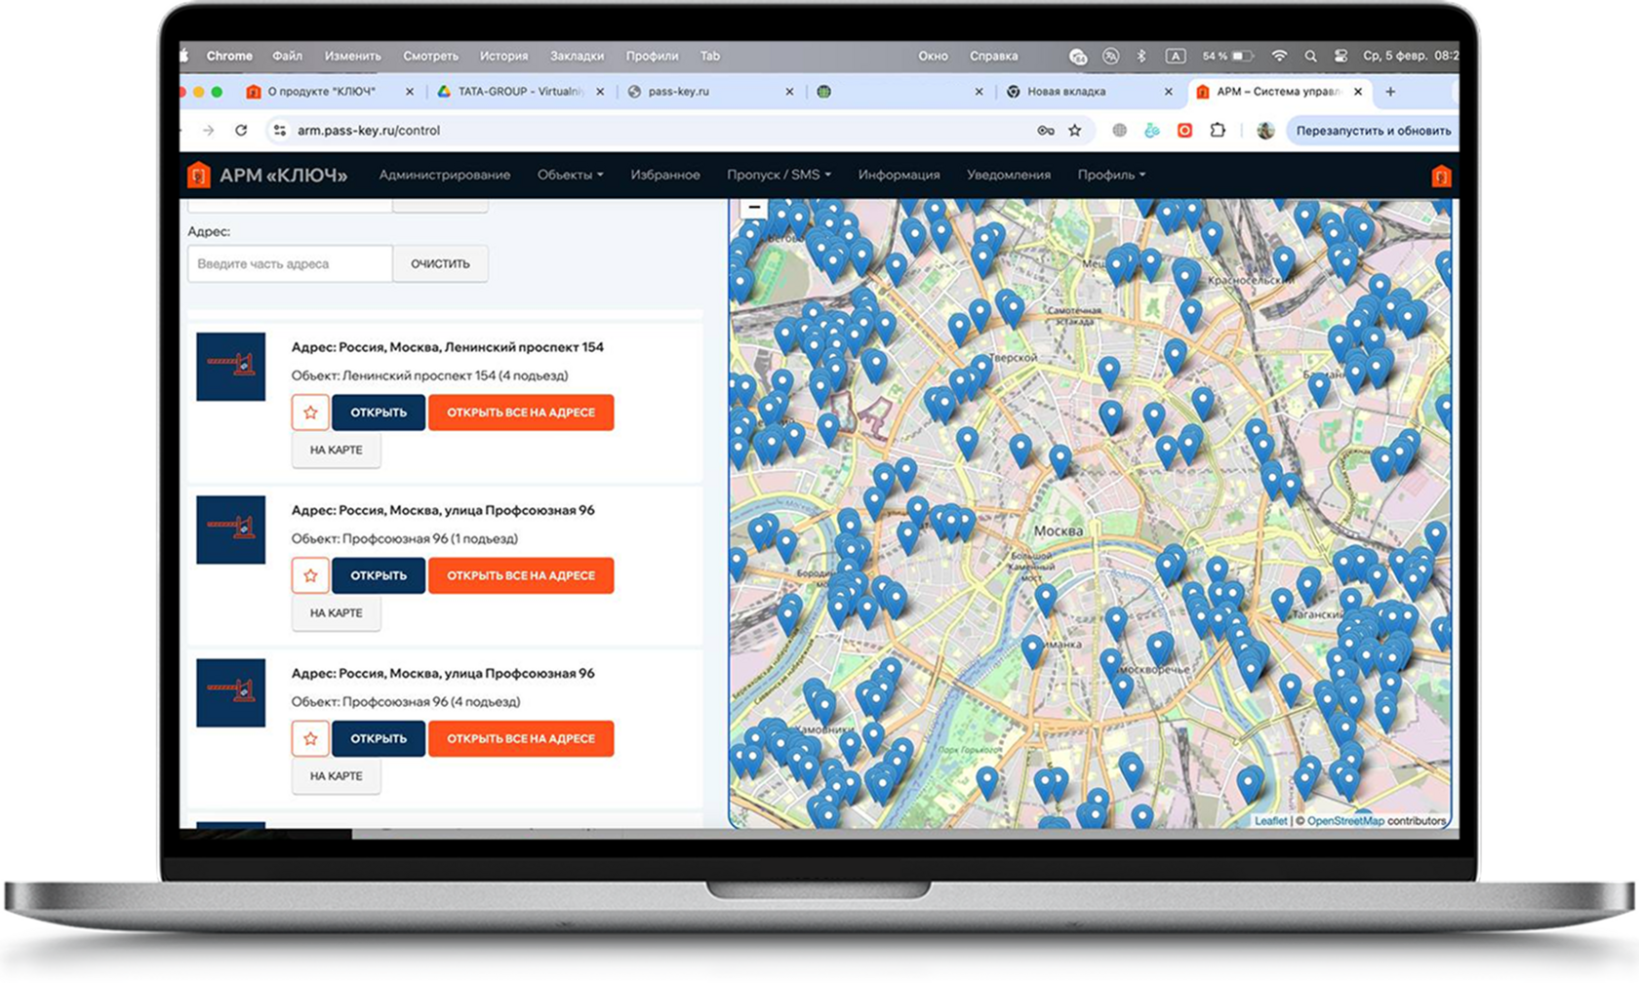Click the browser forward arrow

208,130
